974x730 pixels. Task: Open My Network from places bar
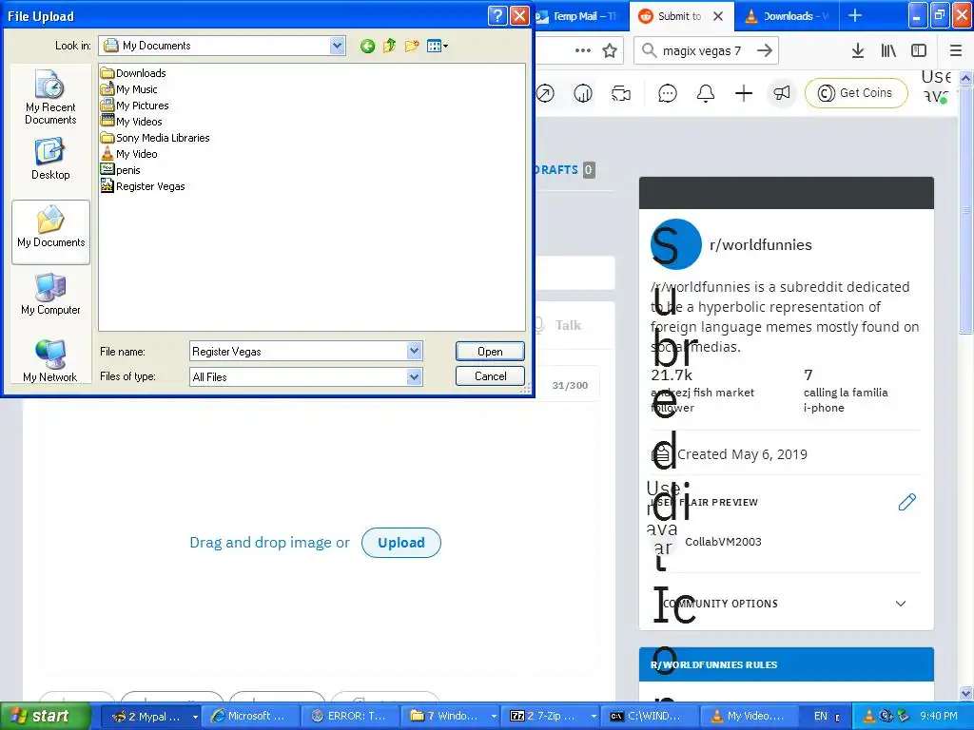pos(50,360)
